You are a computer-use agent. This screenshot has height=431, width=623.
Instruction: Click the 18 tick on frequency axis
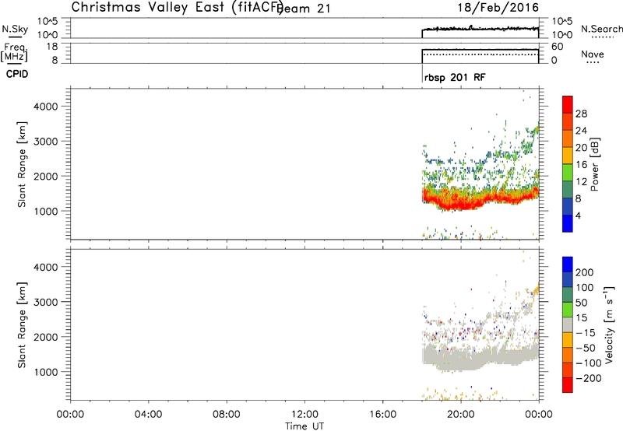52,47
